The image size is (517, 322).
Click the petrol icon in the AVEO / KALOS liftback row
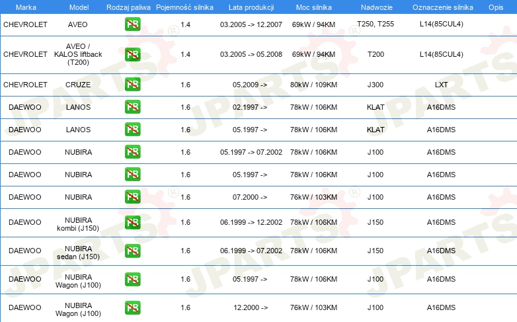click(x=132, y=54)
